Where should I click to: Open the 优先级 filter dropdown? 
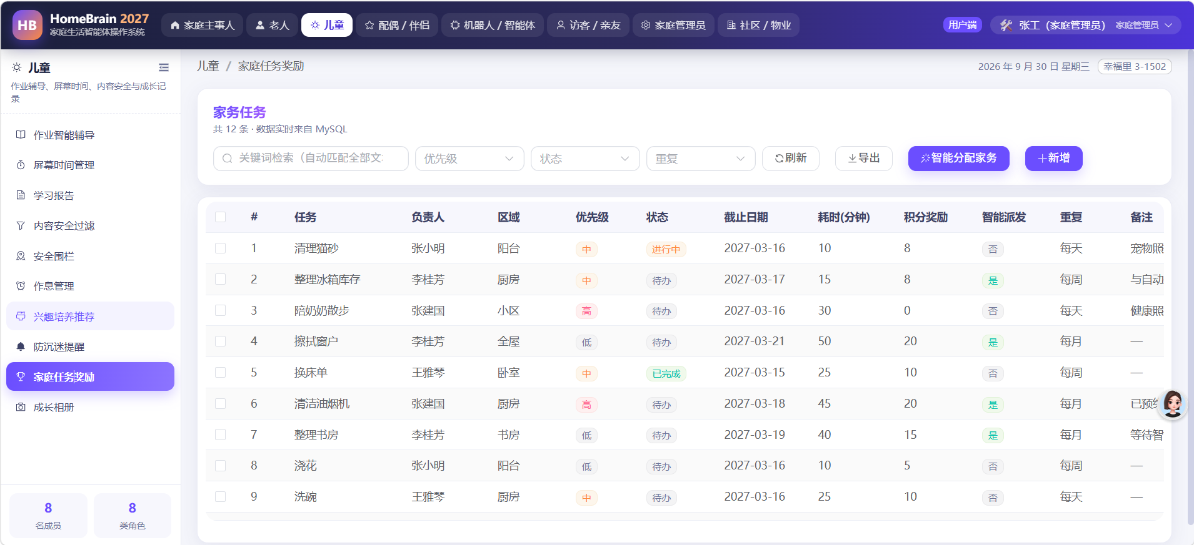[x=469, y=159]
